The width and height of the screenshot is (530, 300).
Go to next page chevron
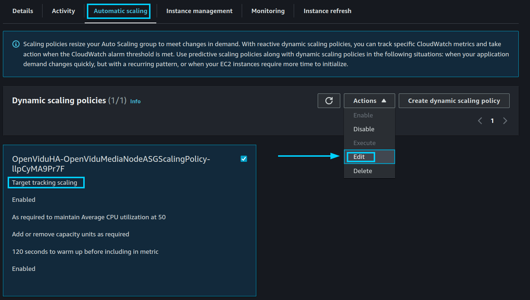click(505, 121)
